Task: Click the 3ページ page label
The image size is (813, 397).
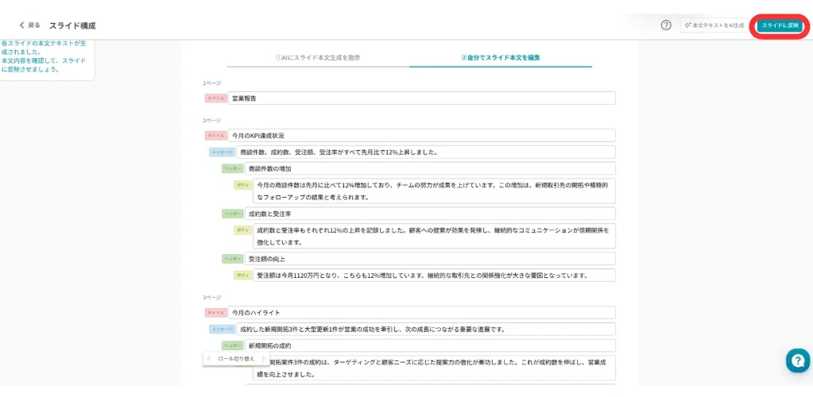Action: pyautogui.click(x=212, y=298)
